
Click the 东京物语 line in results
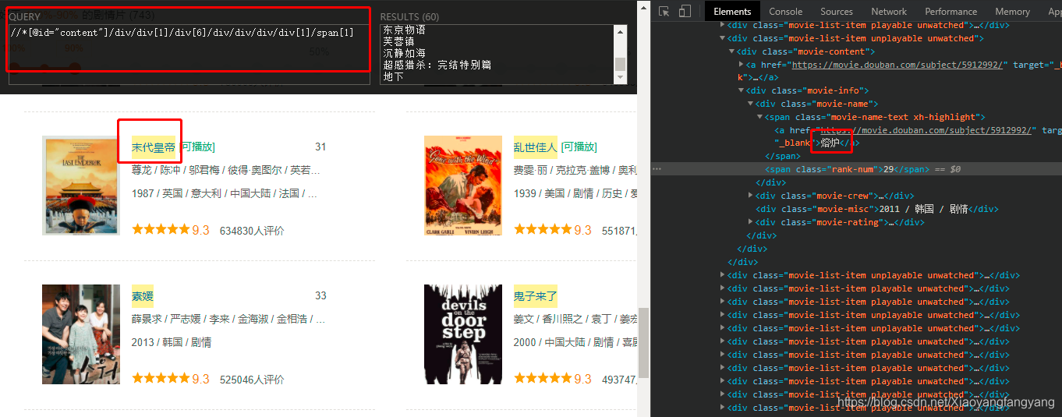[x=404, y=30]
